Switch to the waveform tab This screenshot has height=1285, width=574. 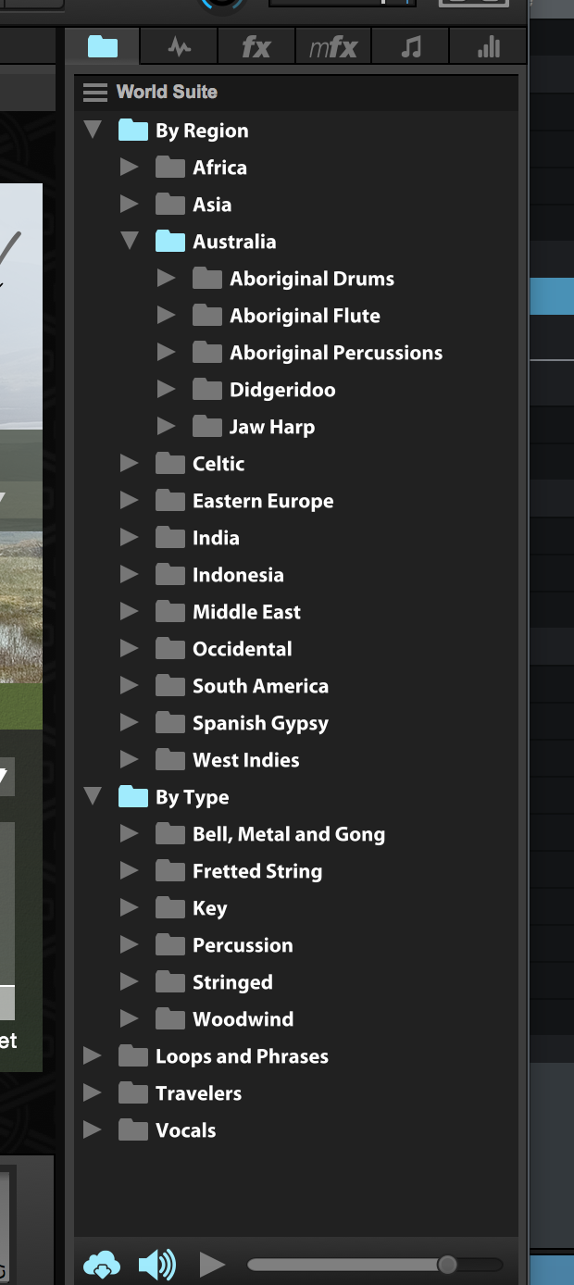tap(180, 46)
